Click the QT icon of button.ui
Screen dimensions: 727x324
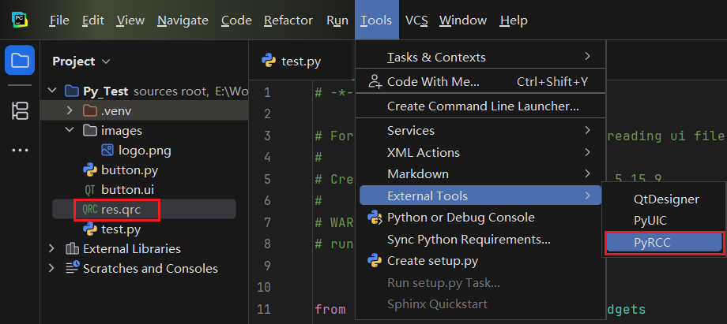89,190
